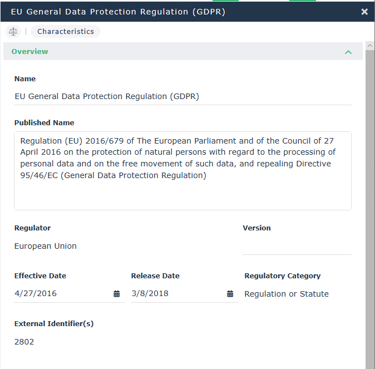Viewport: 375px width, 369px height.
Task: Click the External Identifier value 2802
Action: pyautogui.click(x=24, y=342)
